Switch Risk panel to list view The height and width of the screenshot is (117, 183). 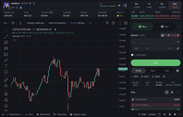[x=167, y=92]
